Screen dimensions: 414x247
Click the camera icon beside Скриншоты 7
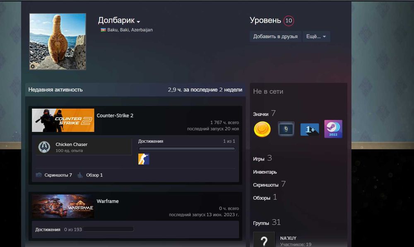pyautogui.click(x=39, y=175)
